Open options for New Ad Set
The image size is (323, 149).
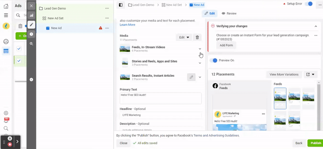click(x=107, y=18)
